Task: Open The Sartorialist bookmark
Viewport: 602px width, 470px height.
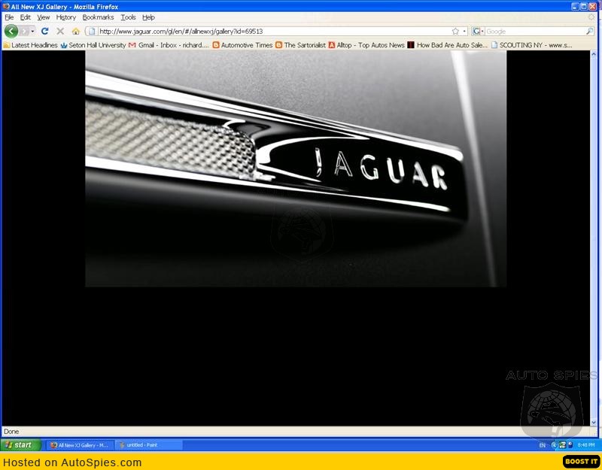Action: coord(300,45)
